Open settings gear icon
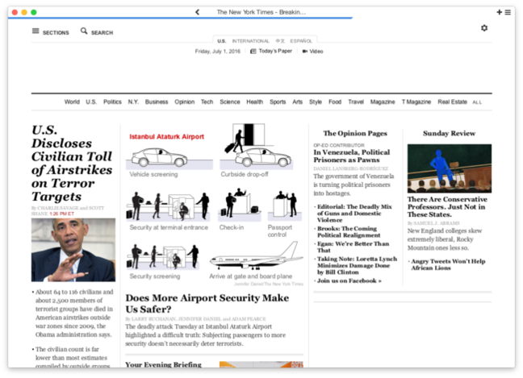 [x=484, y=28]
